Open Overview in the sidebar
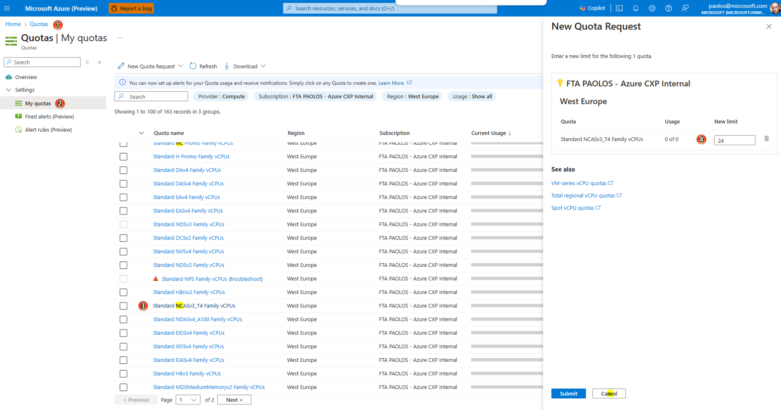The image size is (781, 410). point(26,77)
